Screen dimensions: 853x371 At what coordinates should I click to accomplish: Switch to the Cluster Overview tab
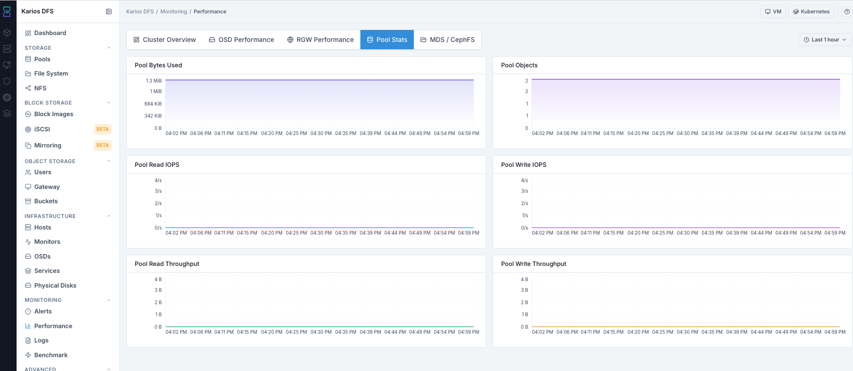pyautogui.click(x=165, y=40)
